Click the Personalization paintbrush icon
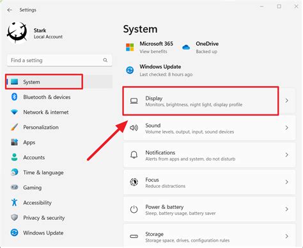This screenshot has height=248, width=303. [x=14, y=127]
